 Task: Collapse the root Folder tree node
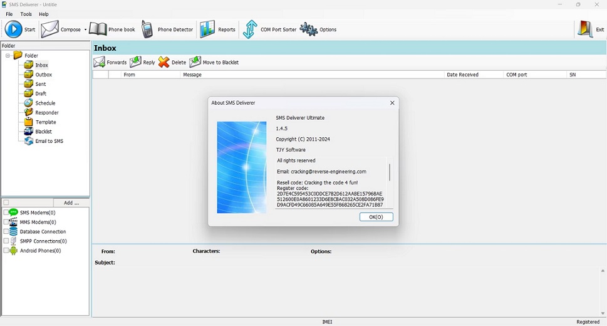click(8, 55)
